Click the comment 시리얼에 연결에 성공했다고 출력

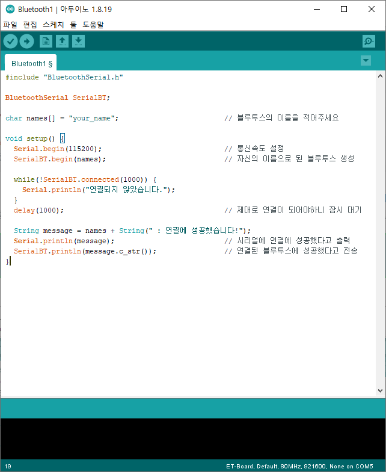(287, 241)
